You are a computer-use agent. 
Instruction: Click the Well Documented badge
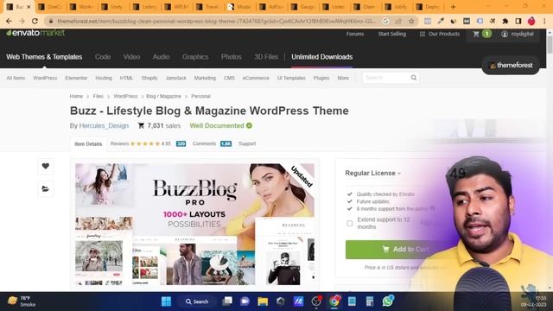coord(221,125)
